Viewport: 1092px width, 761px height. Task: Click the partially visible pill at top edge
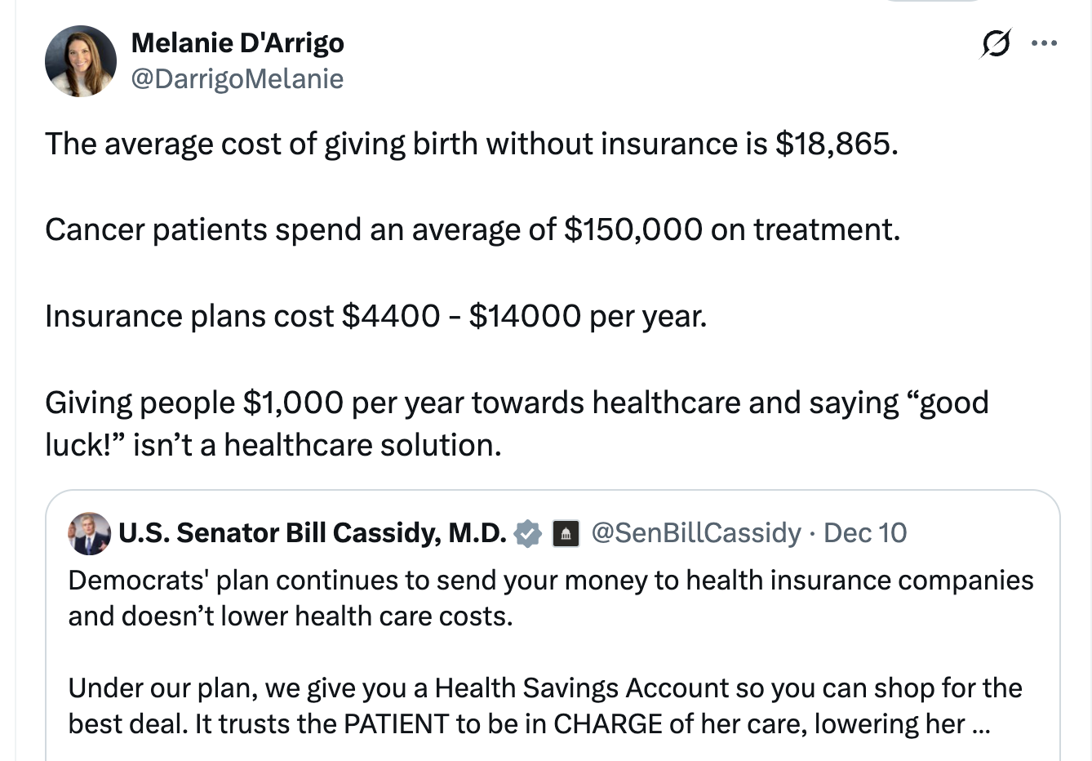pos(933,2)
